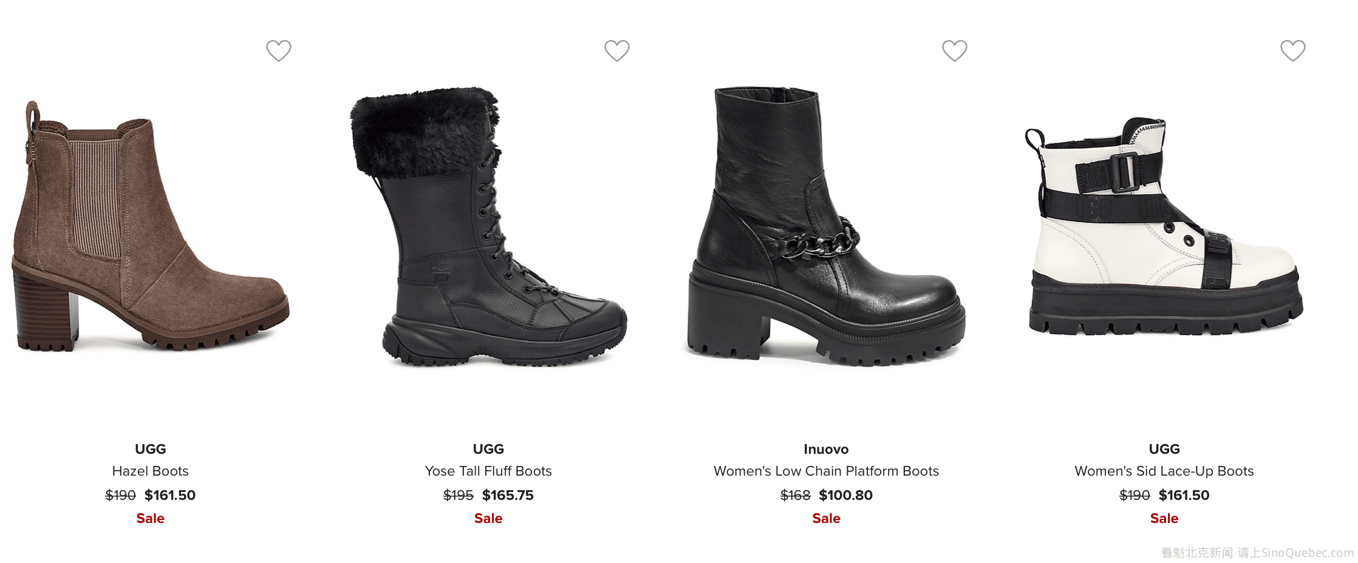This screenshot has width=1358, height=563.
Task: Click the Yose Tall Fluff Boots title
Action: click(x=488, y=471)
